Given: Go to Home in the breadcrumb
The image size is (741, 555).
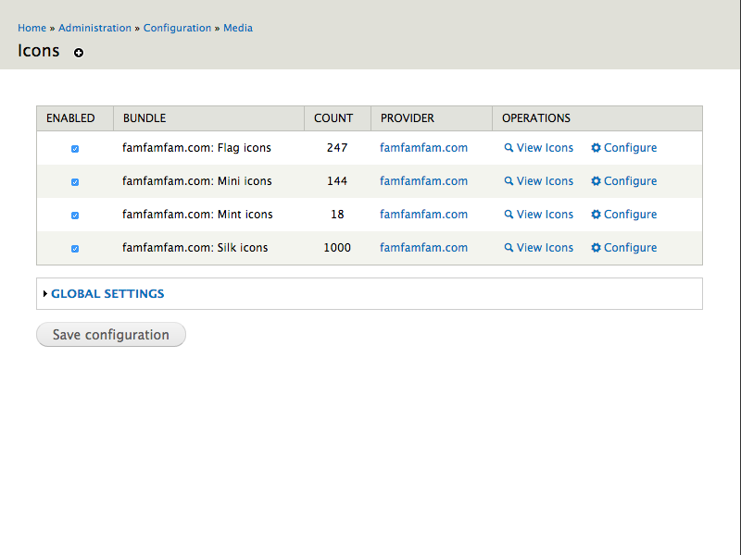Looking at the screenshot, I should (x=31, y=28).
